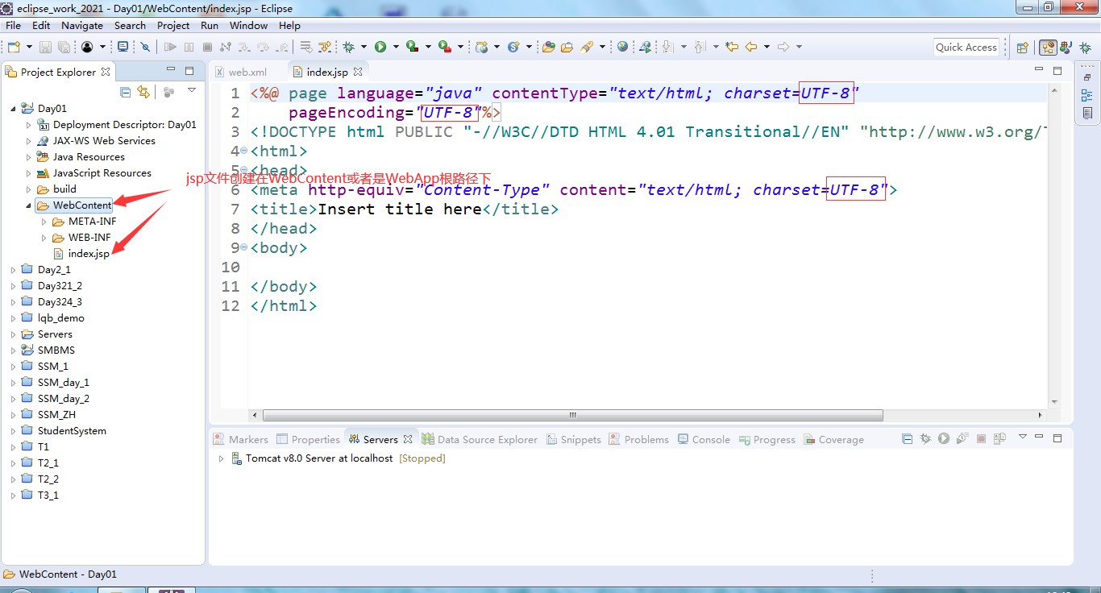The image size is (1101, 593).
Task: Click Start the server icon in Servers view
Action: [x=944, y=439]
